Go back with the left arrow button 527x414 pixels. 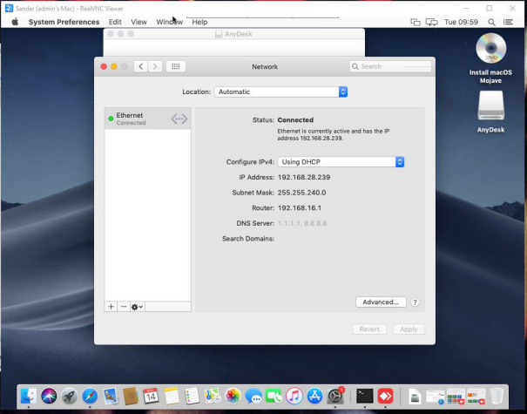140,66
